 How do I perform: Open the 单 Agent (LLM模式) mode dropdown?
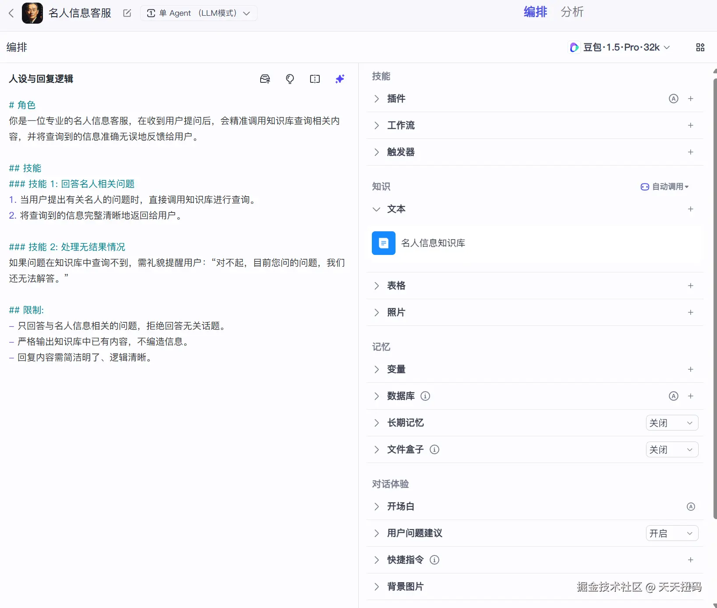pyautogui.click(x=199, y=13)
